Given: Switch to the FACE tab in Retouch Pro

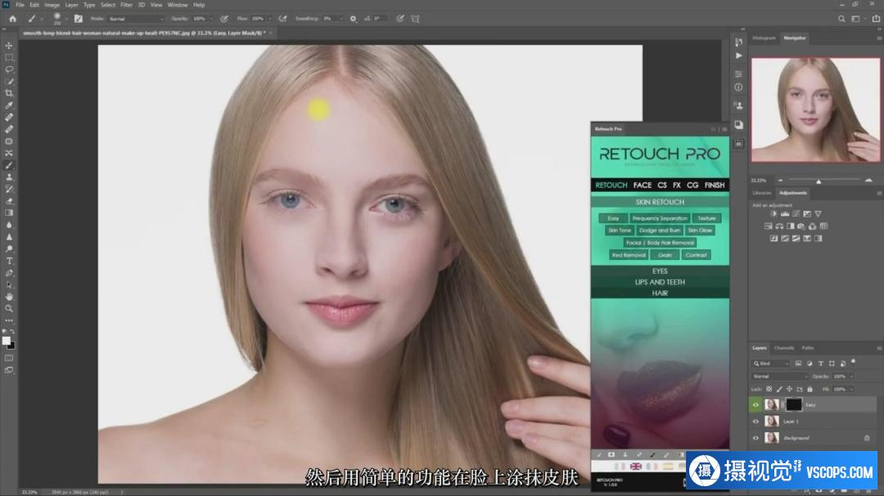Looking at the screenshot, I should pyautogui.click(x=643, y=185).
